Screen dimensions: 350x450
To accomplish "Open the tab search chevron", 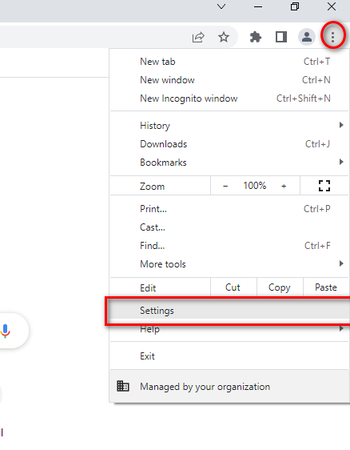I will [221, 6].
